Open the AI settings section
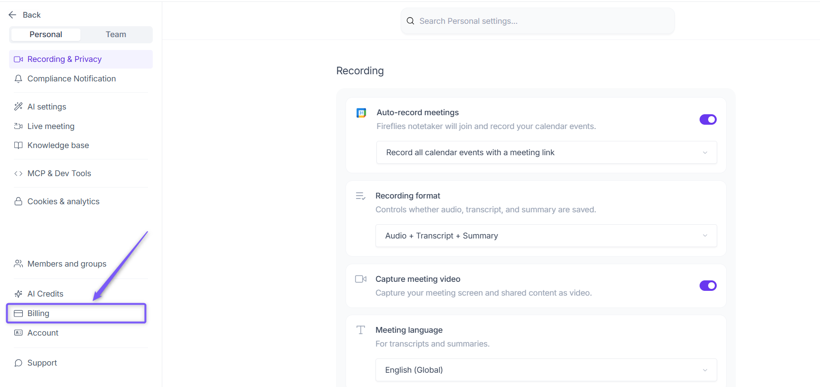The width and height of the screenshot is (820, 387). point(81,107)
